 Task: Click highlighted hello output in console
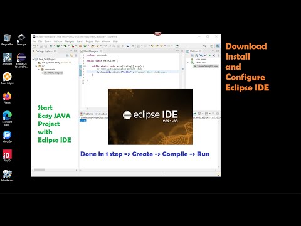83,121
